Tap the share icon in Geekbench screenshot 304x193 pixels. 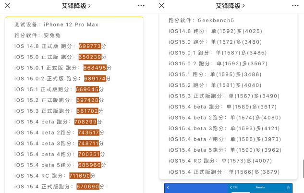[x=288, y=187]
